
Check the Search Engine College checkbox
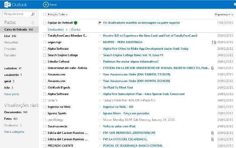pos(45,55)
